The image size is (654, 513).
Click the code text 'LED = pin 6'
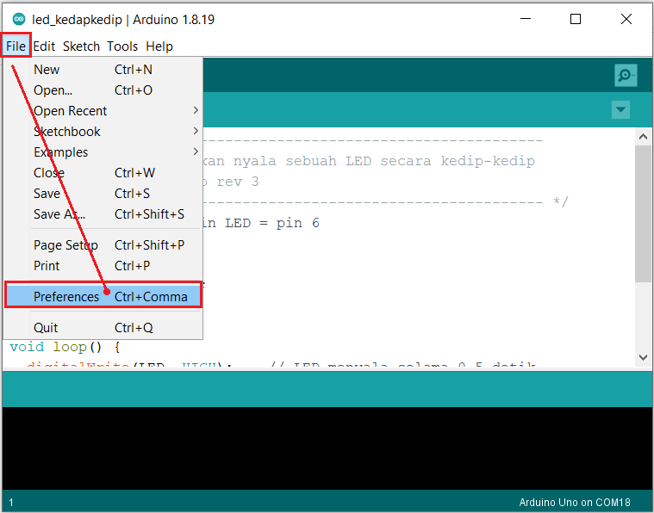coord(272,223)
